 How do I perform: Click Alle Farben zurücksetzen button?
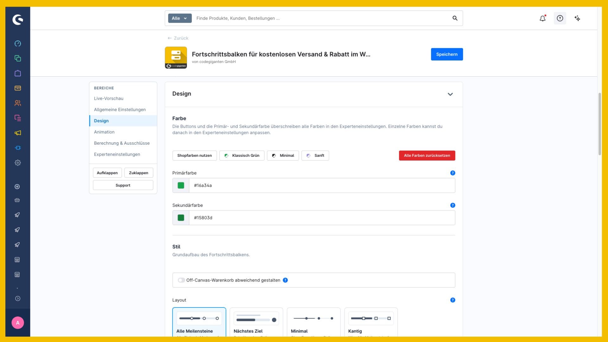point(427,155)
